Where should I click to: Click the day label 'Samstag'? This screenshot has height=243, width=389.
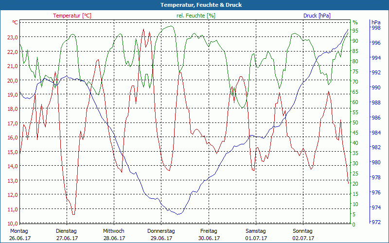point(256,231)
